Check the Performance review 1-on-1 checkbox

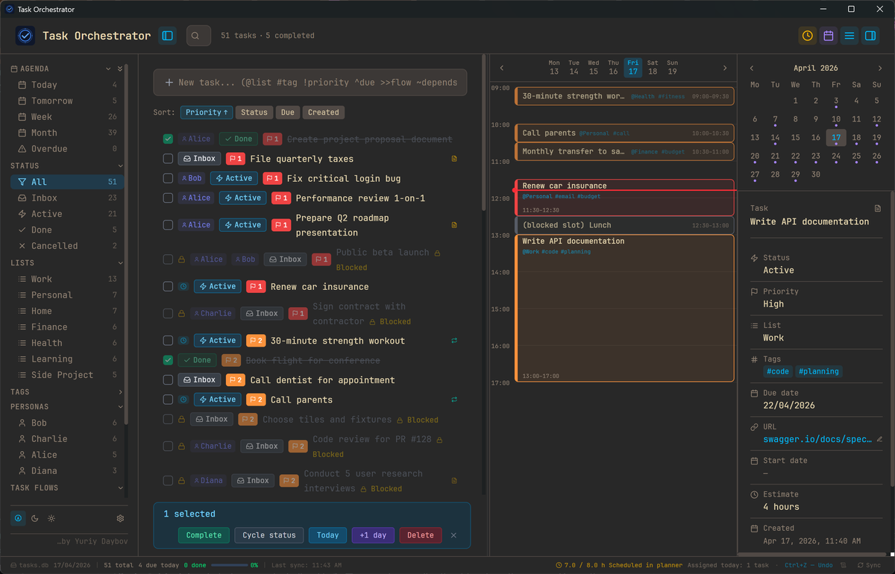(168, 198)
